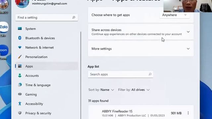Viewport: 212px width, 119px height.
Task: Open Privacy & security settings
Action: pos(47,113)
